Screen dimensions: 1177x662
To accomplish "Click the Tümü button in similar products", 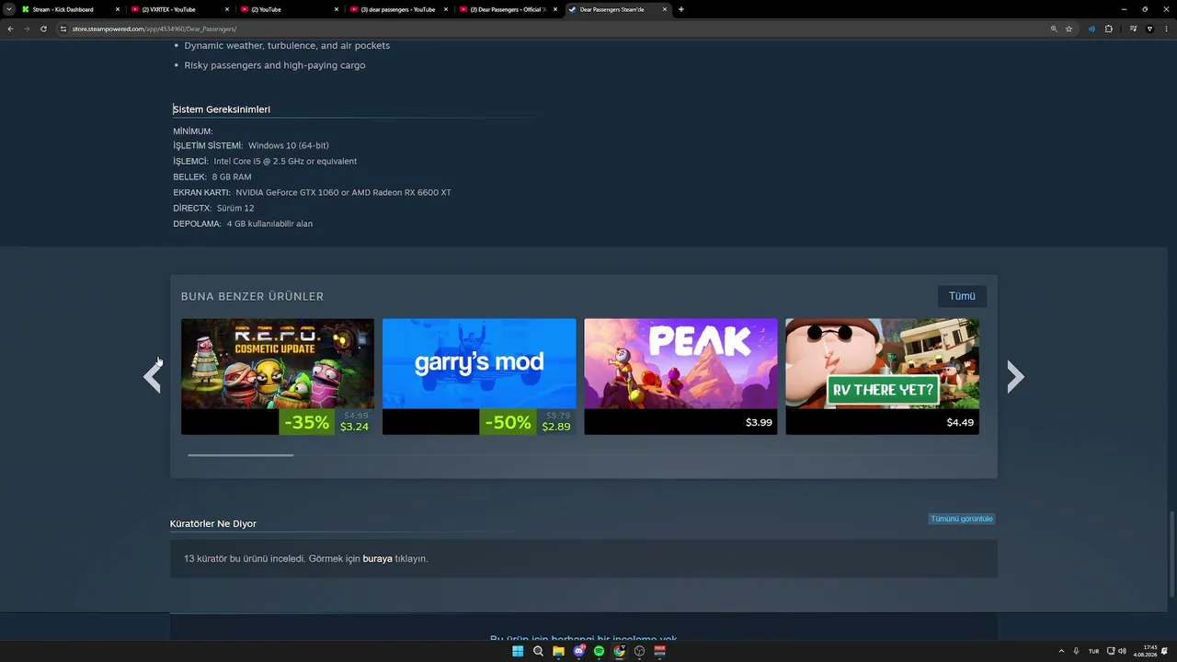I will coord(962,296).
